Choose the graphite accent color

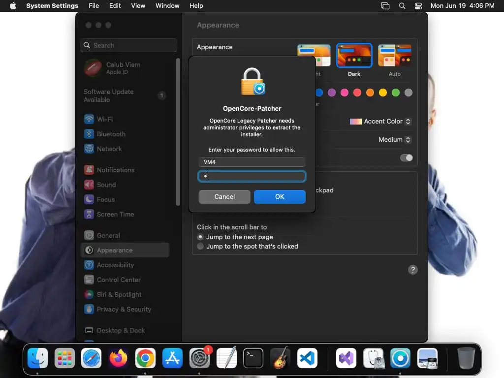tap(409, 93)
